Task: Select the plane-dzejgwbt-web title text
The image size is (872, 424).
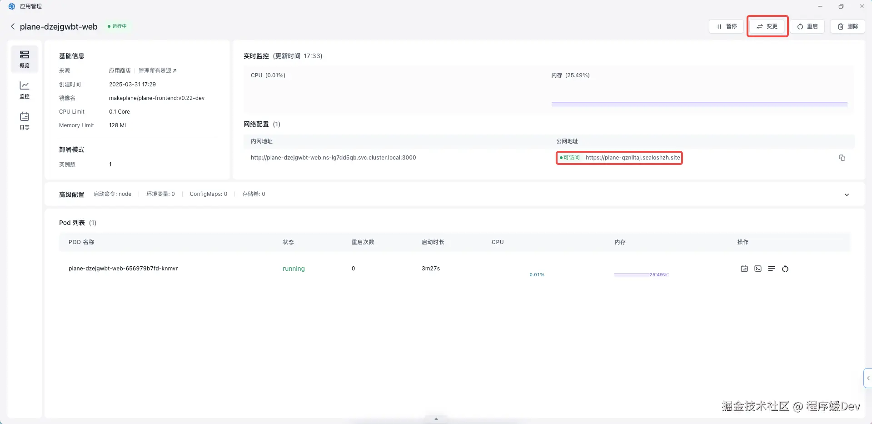Action: pyautogui.click(x=59, y=27)
